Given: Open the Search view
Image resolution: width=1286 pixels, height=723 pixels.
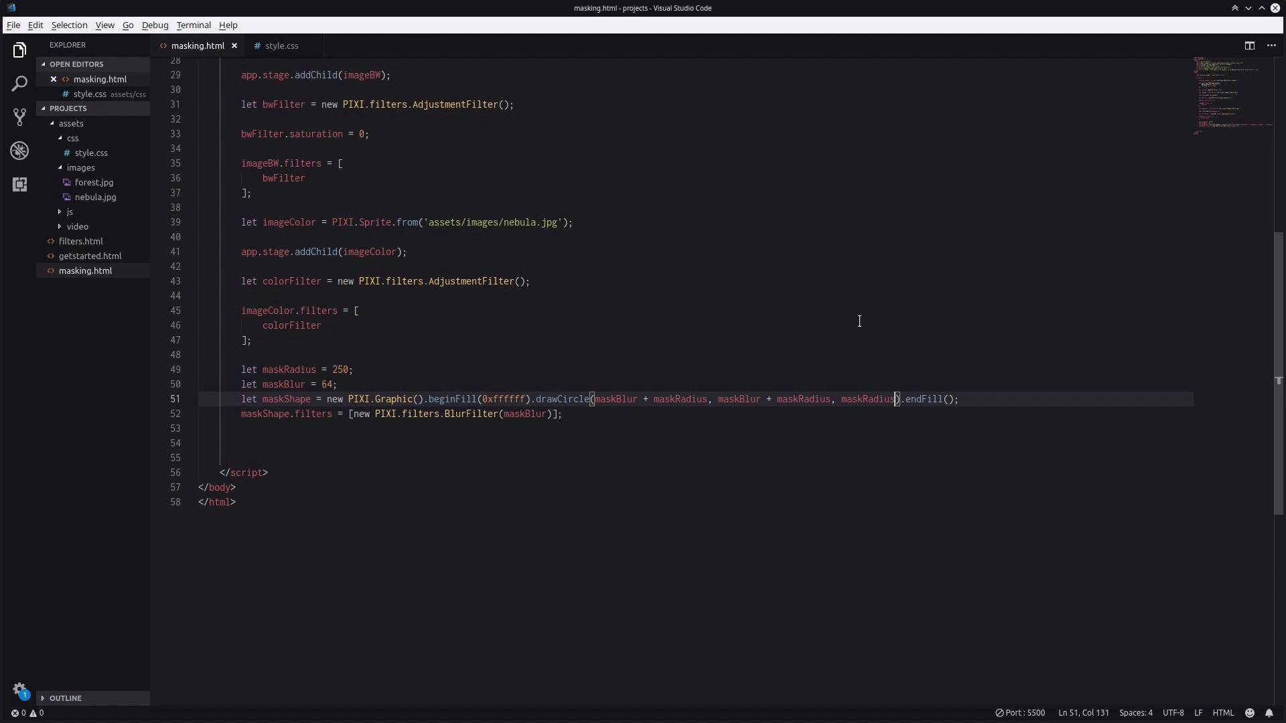Looking at the screenshot, I should click(19, 84).
